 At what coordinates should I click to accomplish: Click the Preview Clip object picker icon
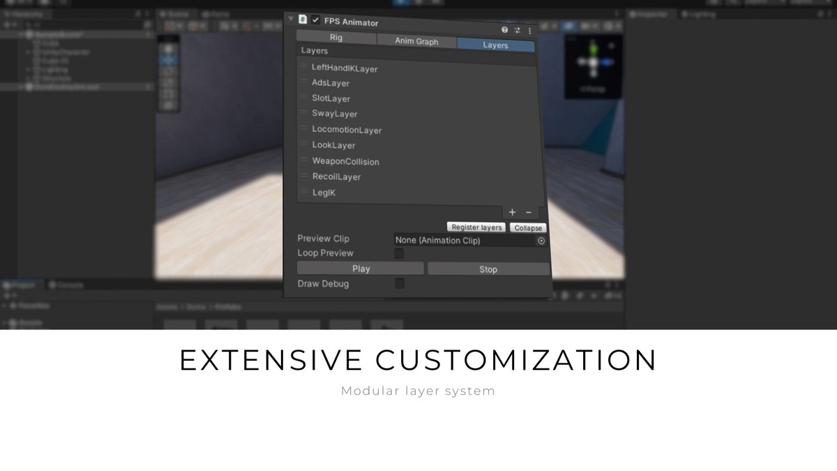click(x=542, y=240)
